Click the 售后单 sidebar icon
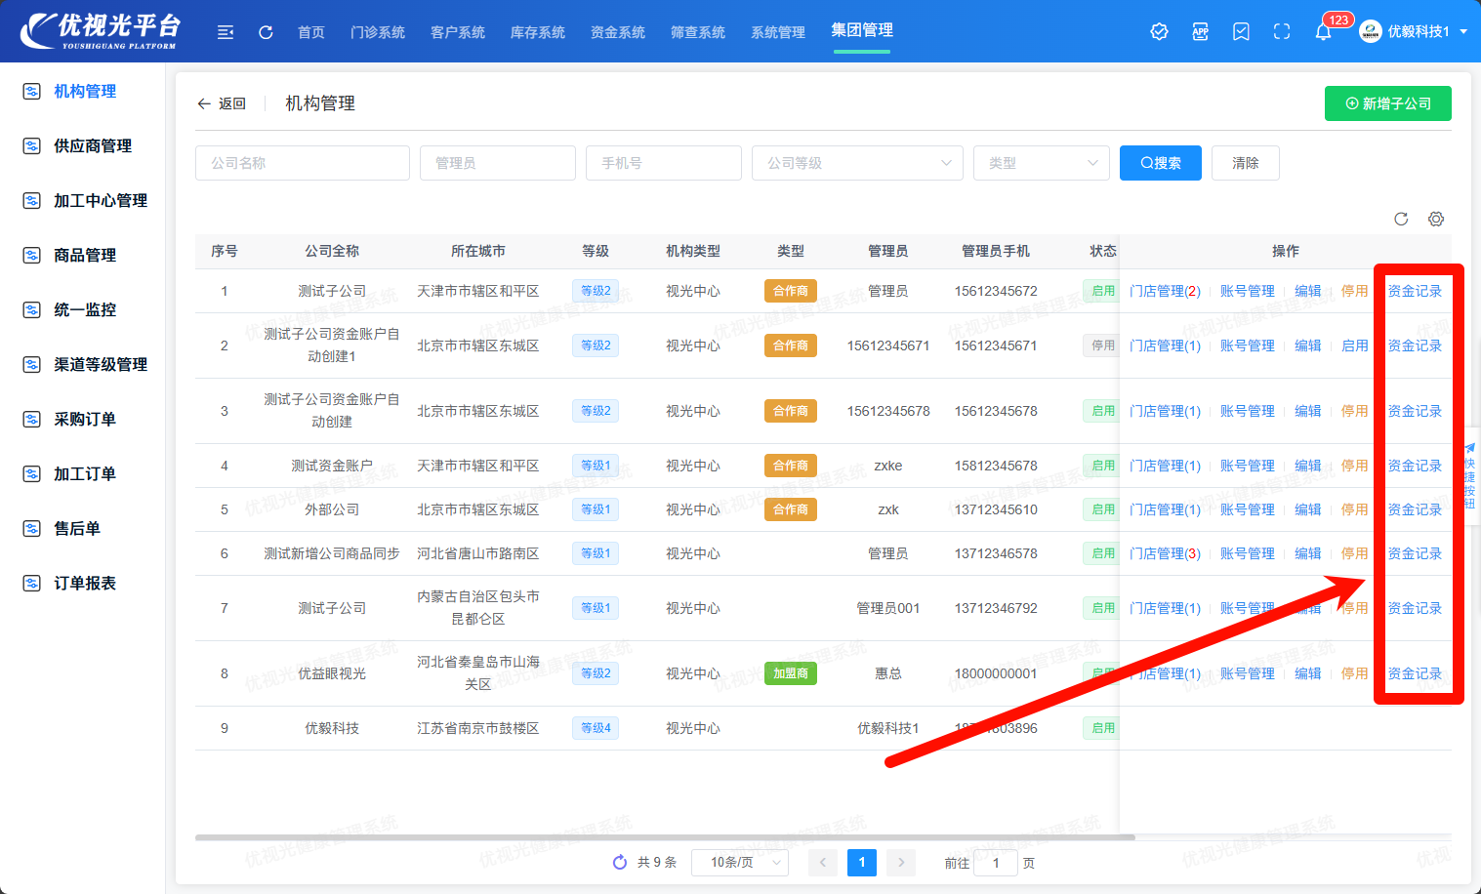 (x=31, y=528)
